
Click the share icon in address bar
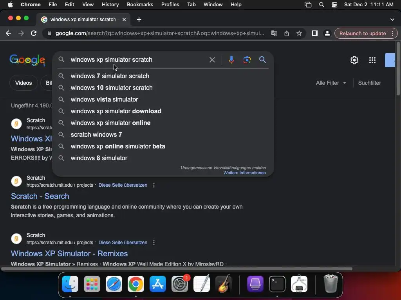[286, 34]
